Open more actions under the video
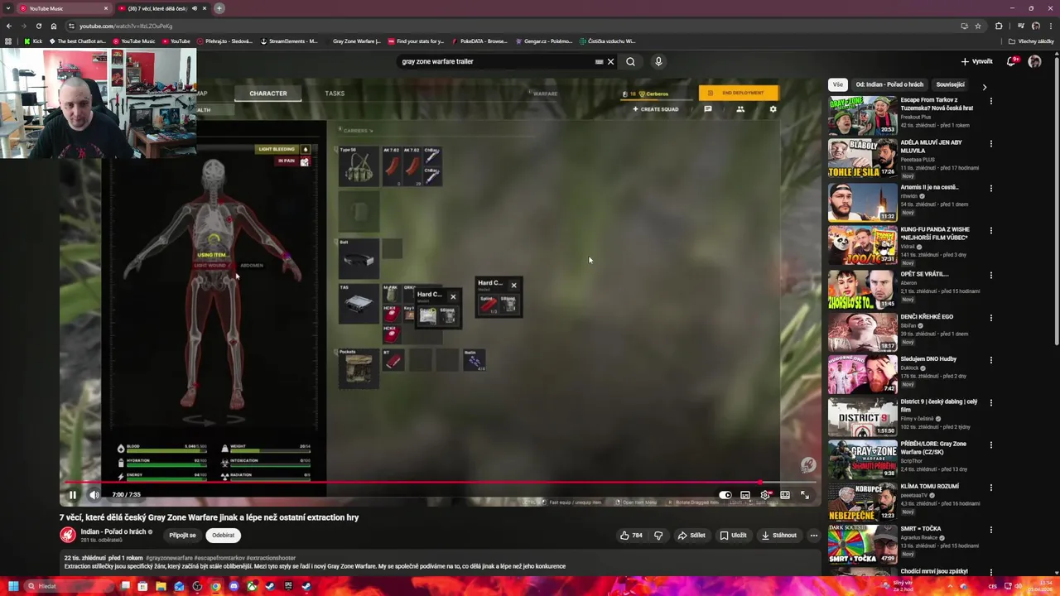The image size is (1060, 596). (814, 536)
